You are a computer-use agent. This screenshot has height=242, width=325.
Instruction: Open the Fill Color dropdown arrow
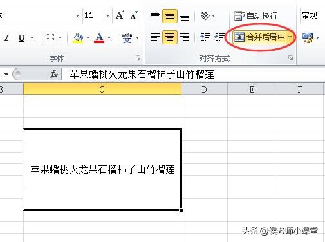[x=88, y=38]
